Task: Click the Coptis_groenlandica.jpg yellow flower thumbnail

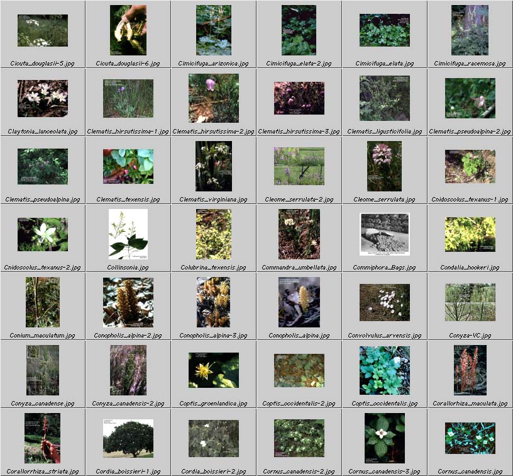Action: click(213, 370)
